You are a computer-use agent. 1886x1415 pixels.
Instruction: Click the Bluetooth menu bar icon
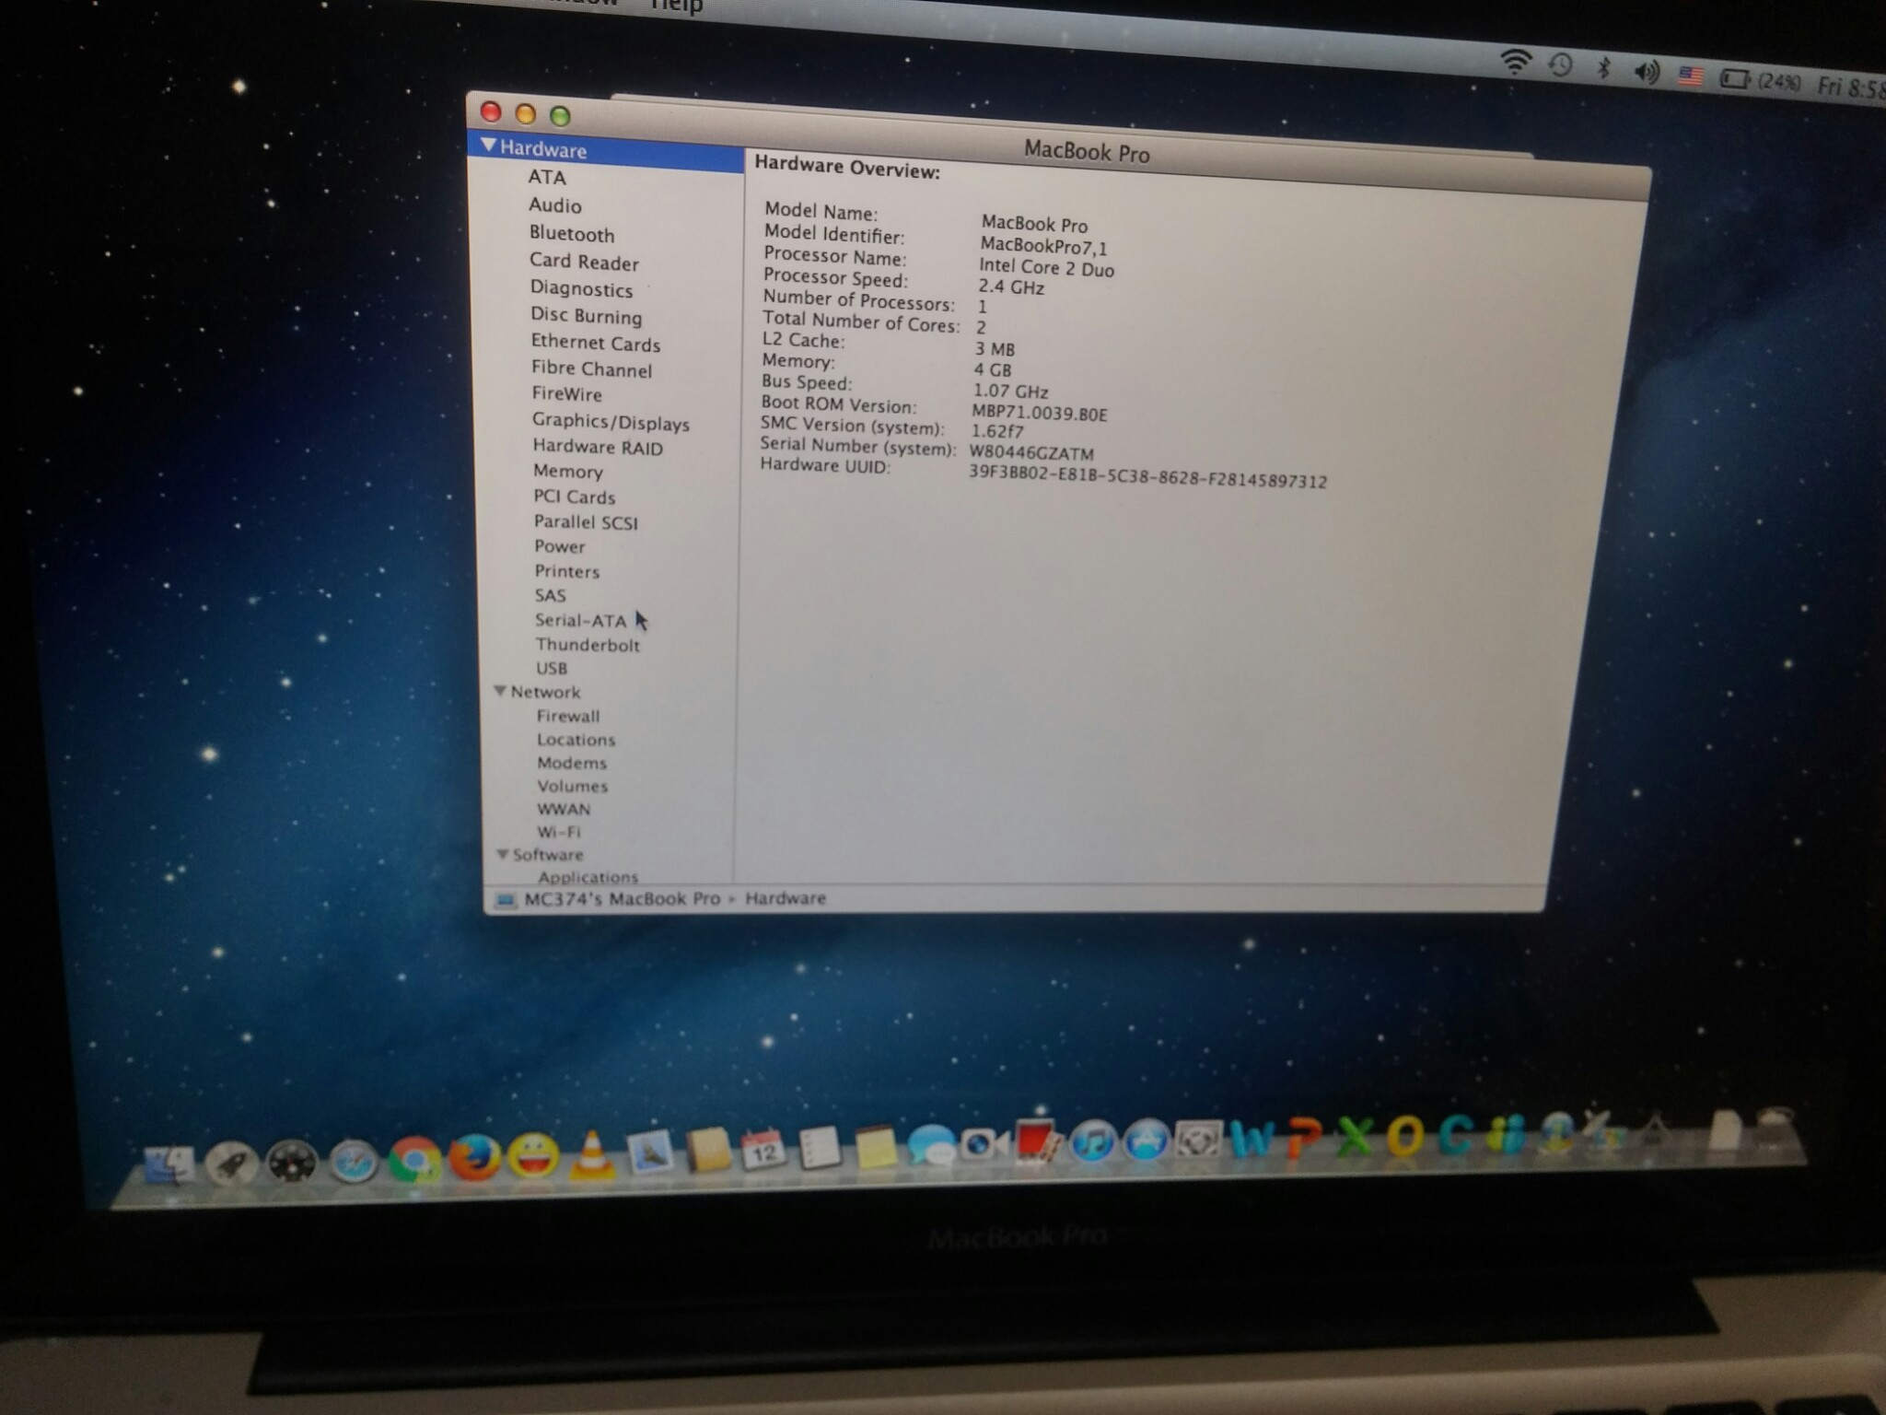click(1603, 68)
